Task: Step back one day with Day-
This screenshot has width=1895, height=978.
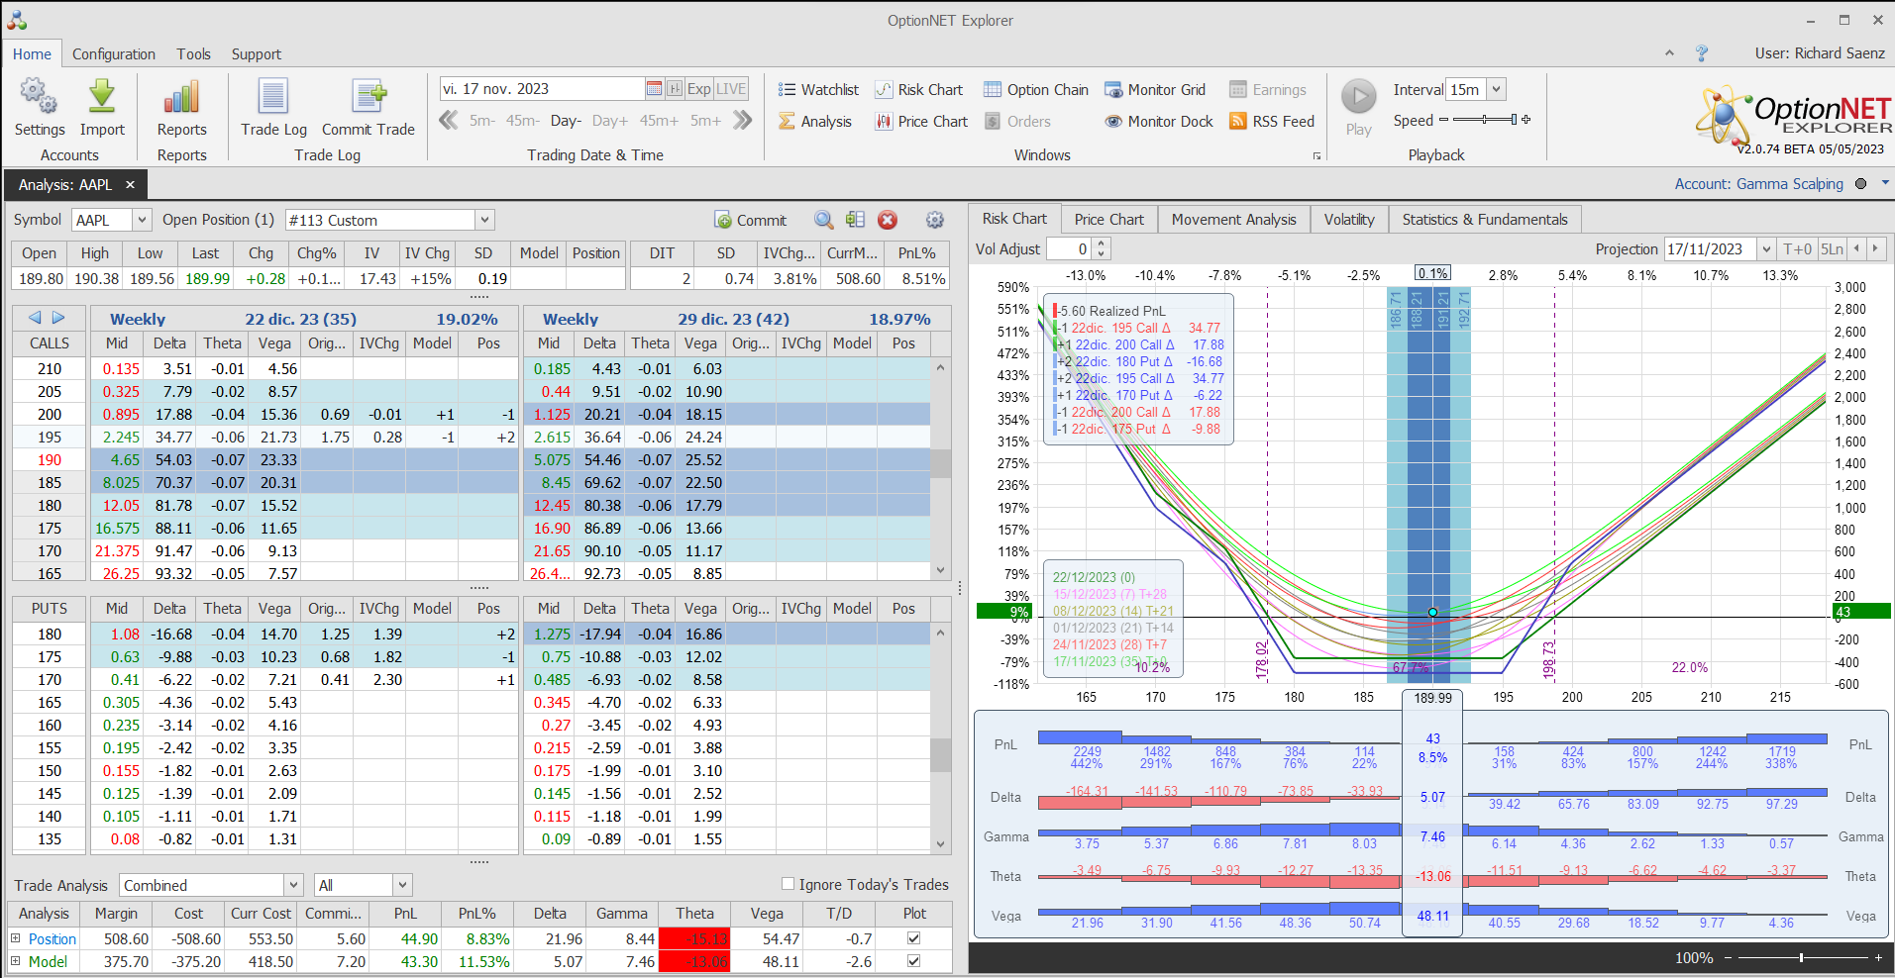Action: pyautogui.click(x=566, y=121)
